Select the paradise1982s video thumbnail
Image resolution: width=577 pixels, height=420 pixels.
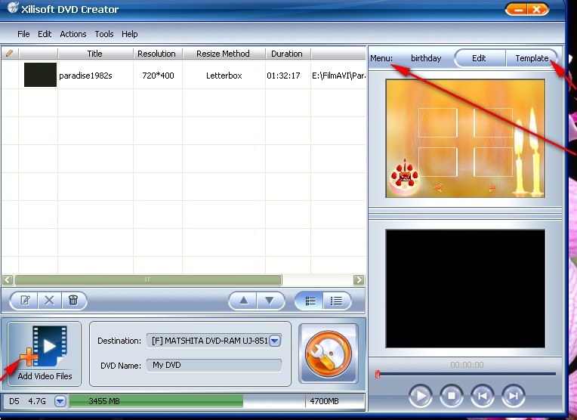point(40,75)
